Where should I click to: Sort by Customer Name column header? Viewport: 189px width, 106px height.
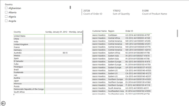tap(100, 31)
